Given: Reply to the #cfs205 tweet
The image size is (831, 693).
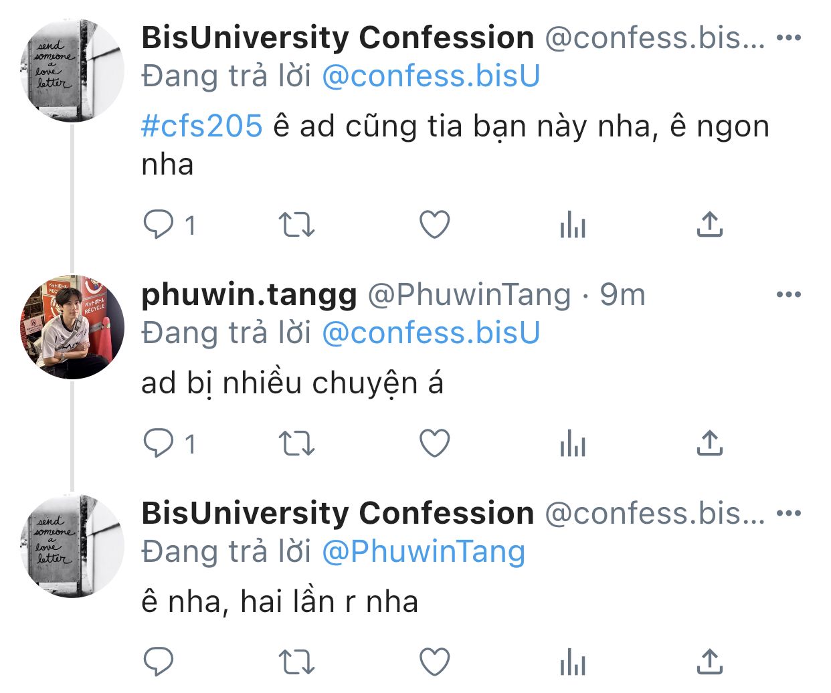Looking at the screenshot, I should tap(159, 225).
